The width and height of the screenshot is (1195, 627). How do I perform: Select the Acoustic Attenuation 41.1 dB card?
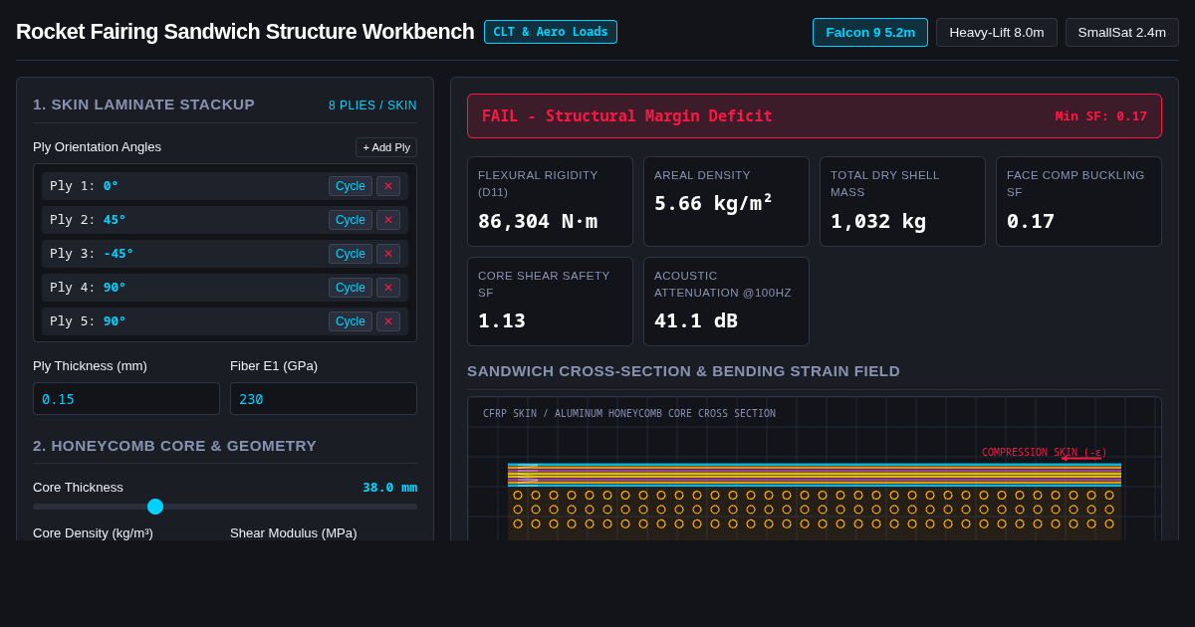tap(726, 302)
